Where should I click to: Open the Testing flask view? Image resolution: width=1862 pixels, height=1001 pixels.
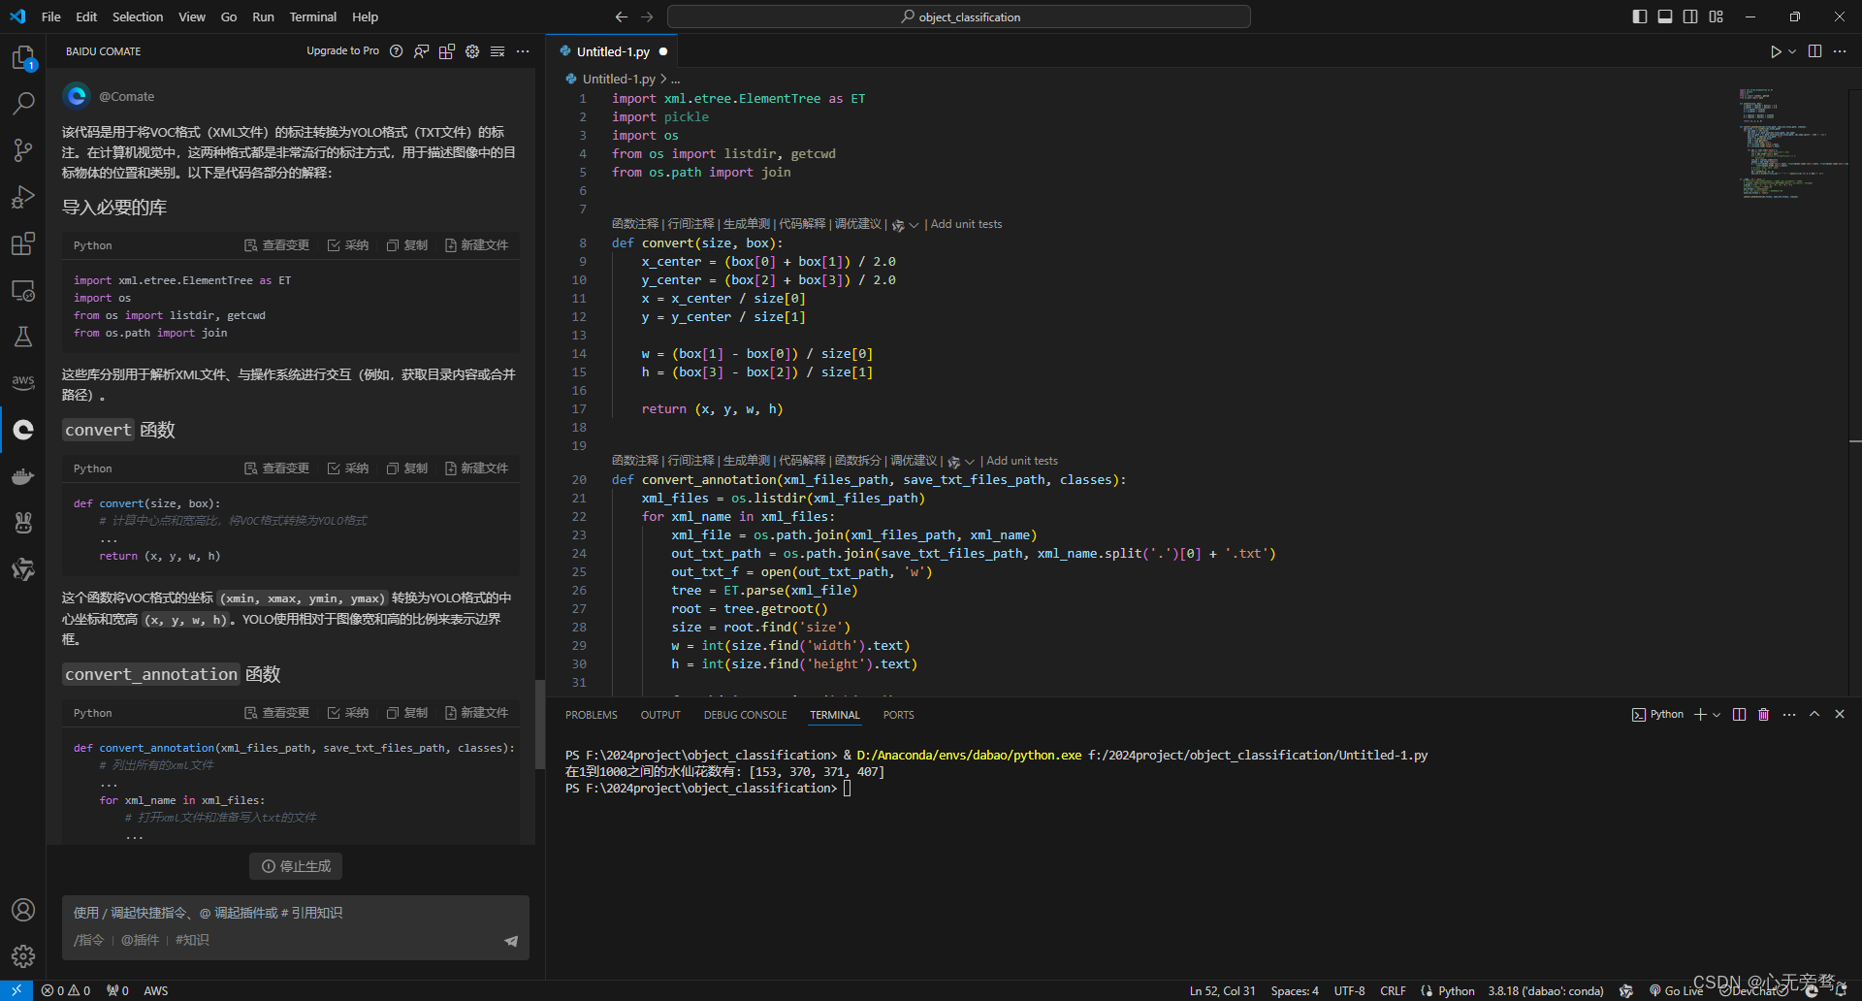23,337
